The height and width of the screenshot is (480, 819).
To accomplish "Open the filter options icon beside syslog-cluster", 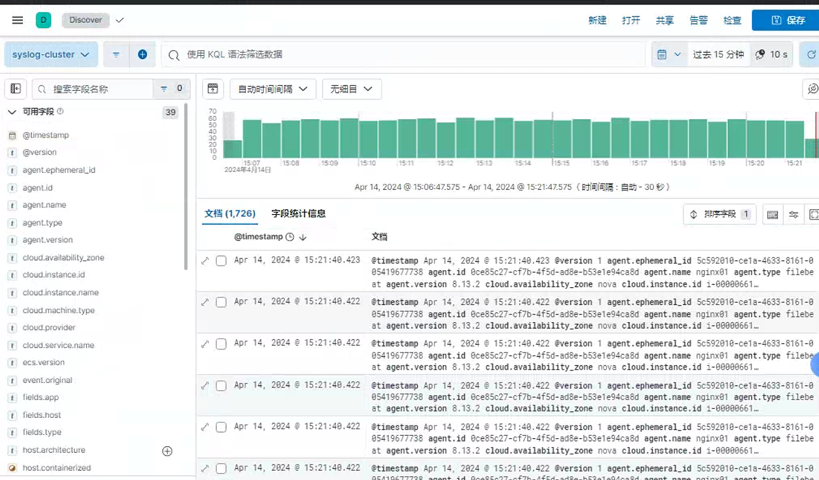I will [116, 55].
